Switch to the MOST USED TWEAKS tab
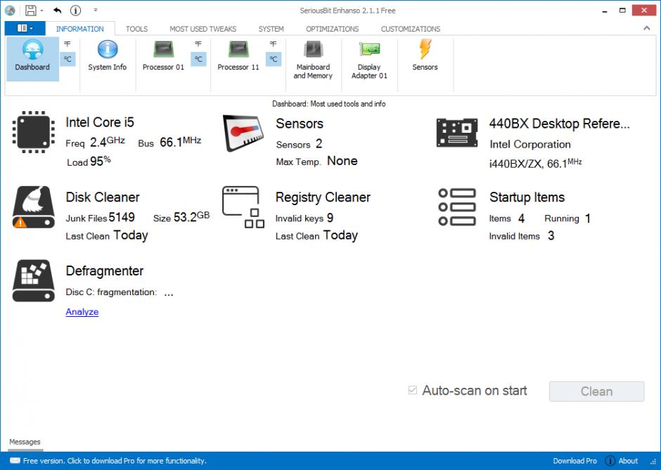661x470 pixels. click(x=203, y=29)
